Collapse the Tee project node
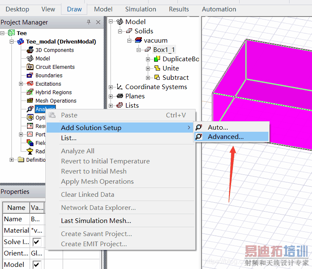This screenshot has width=312, height=269. coord(3,33)
